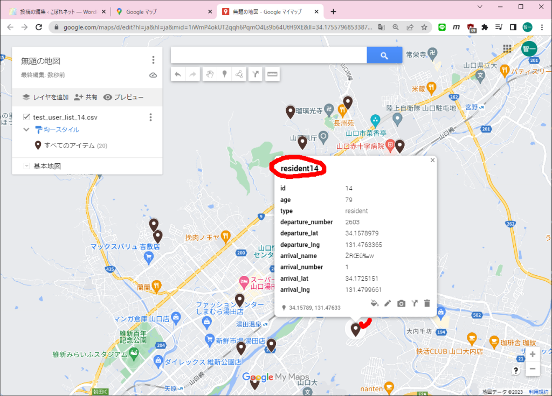
Task: Open map sync cloud status icon
Action: pos(153,75)
